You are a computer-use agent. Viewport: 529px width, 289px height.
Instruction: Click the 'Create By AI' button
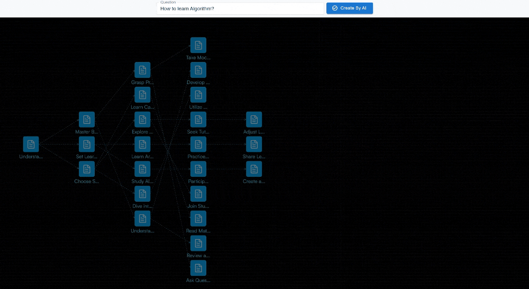(x=349, y=8)
